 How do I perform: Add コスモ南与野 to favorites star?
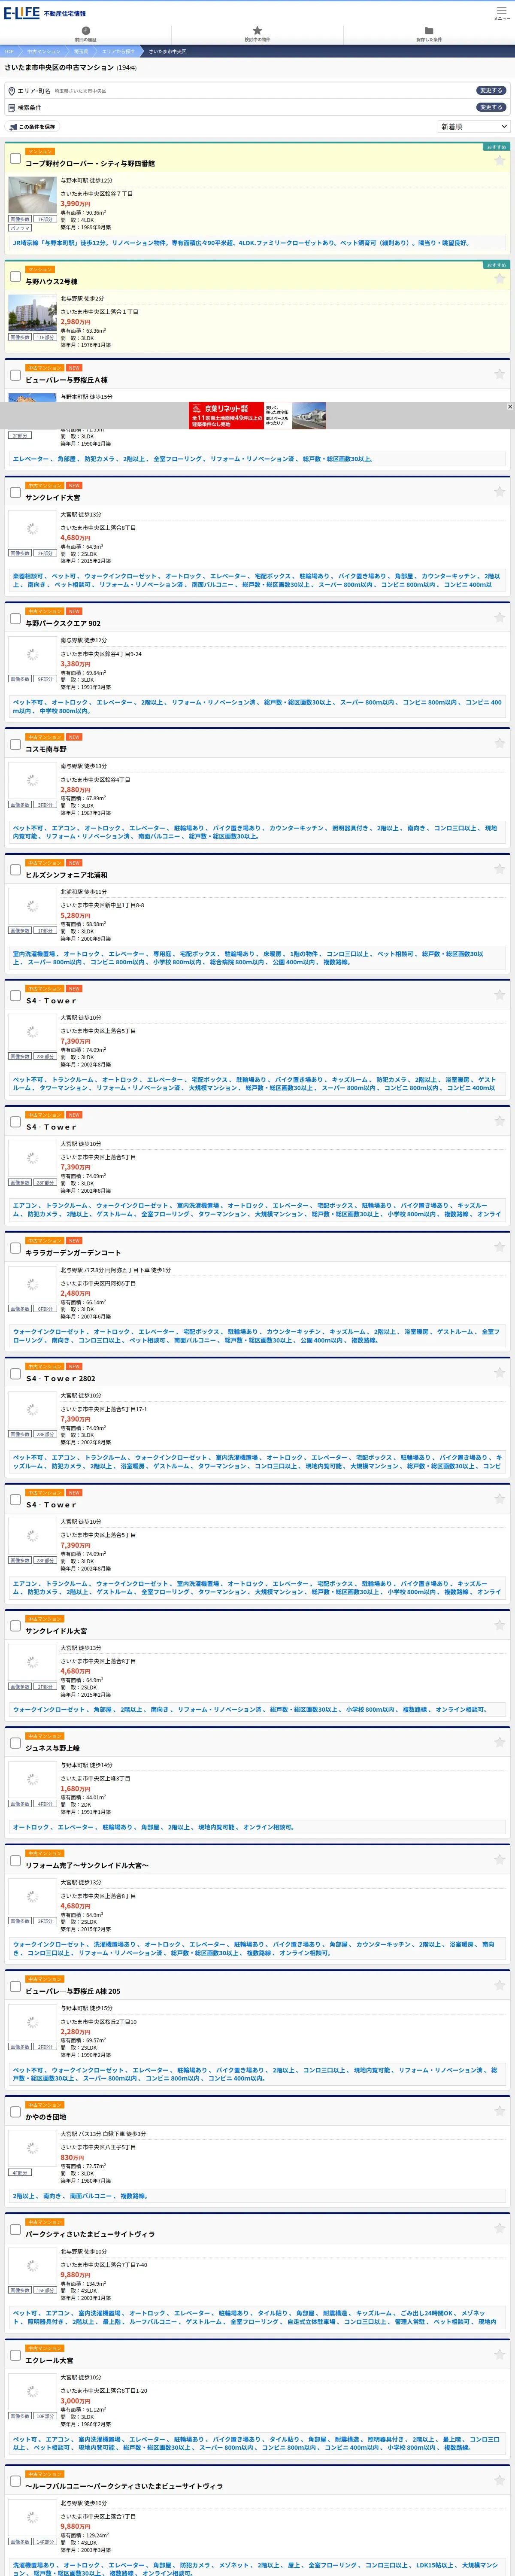tap(499, 743)
